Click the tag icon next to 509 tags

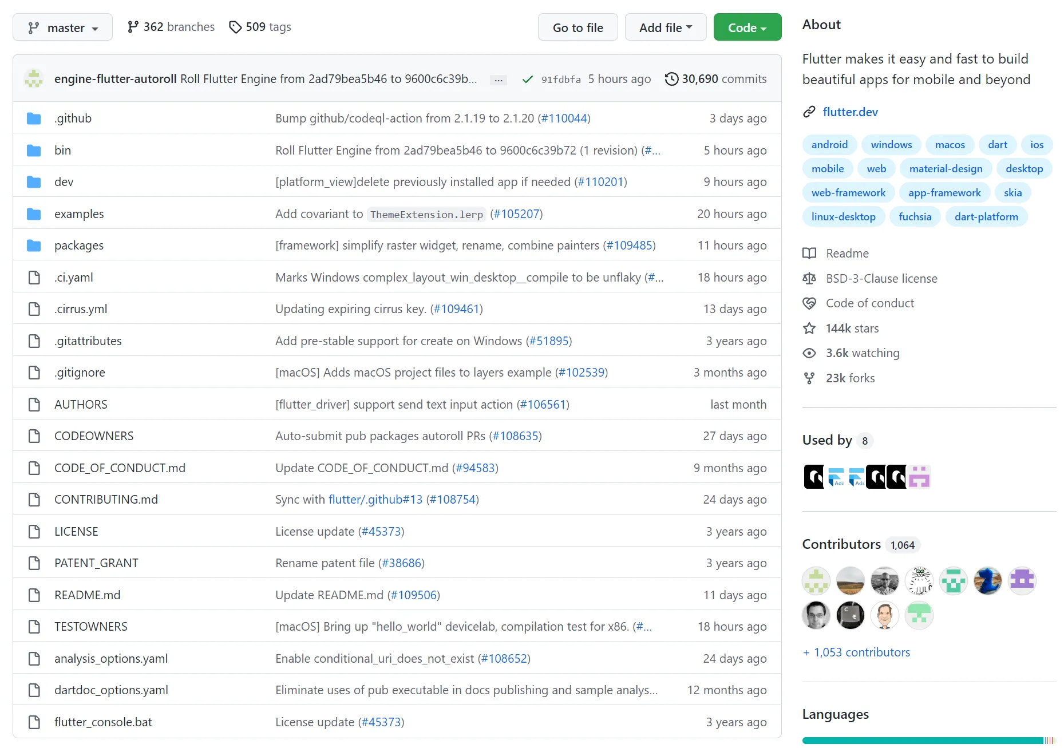coord(235,27)
